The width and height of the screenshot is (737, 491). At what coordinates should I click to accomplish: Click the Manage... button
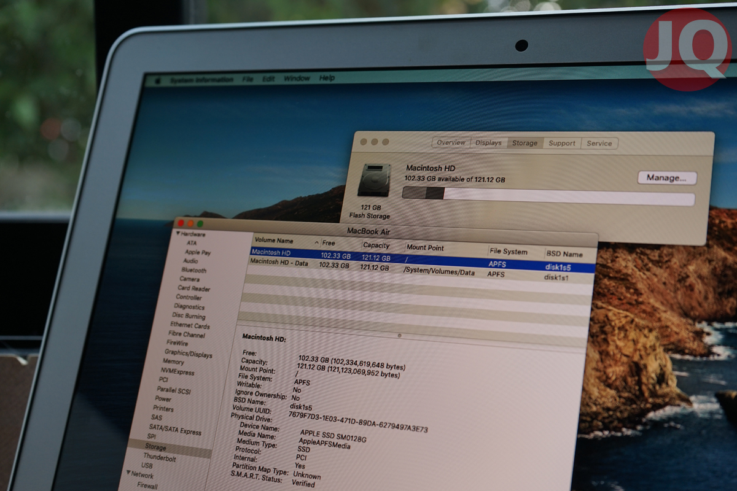667,177
